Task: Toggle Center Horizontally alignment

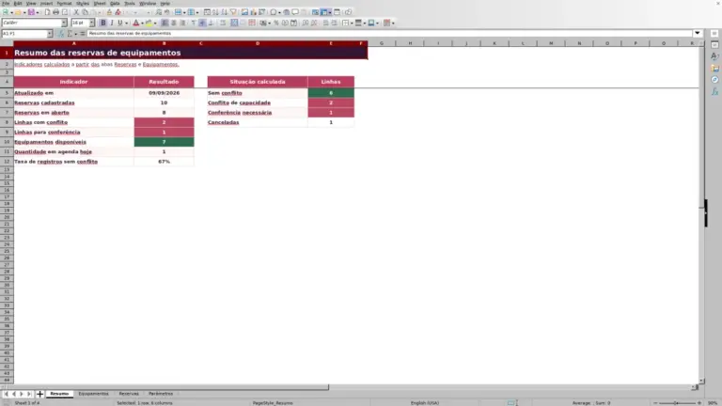Action: tap(174, 23)
